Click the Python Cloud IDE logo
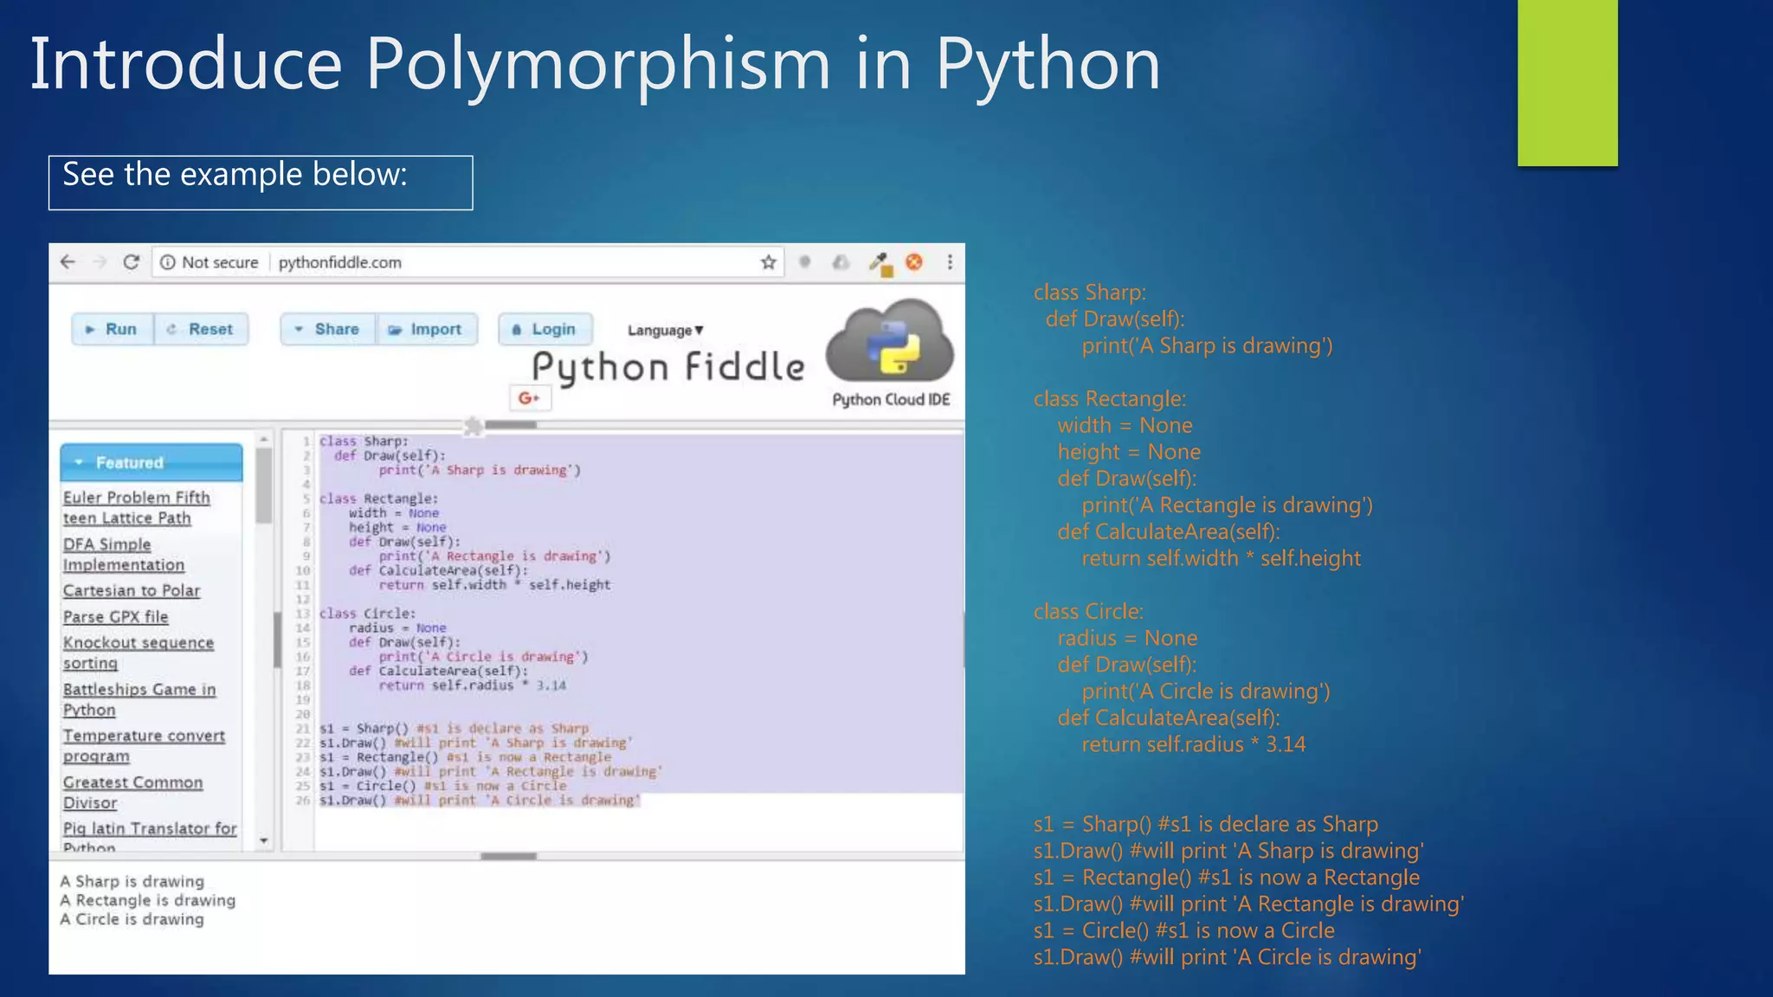Screen dimensions: 1773x997 click(x=890, y=353)
